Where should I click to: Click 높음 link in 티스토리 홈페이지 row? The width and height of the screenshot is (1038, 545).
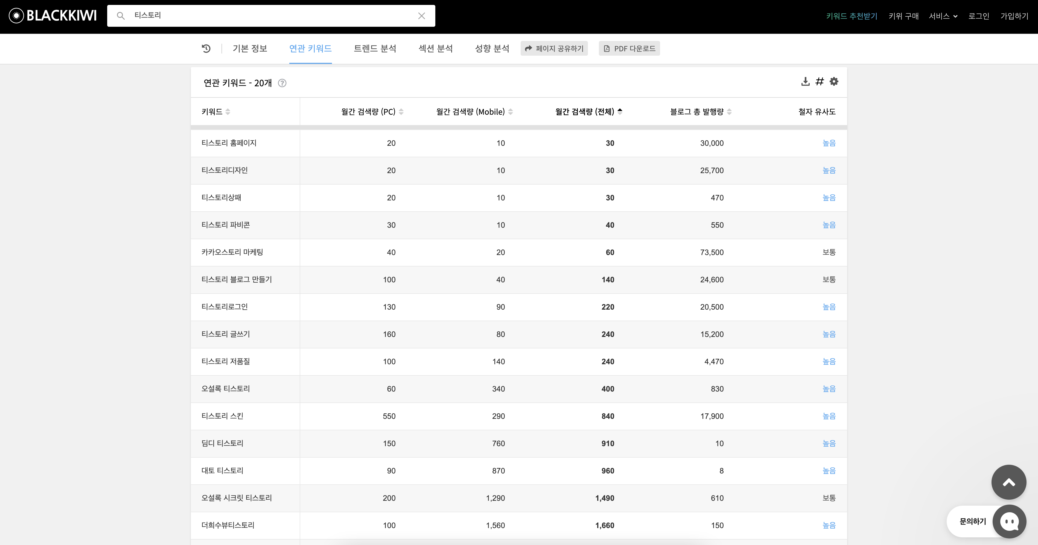pos(829,143)
